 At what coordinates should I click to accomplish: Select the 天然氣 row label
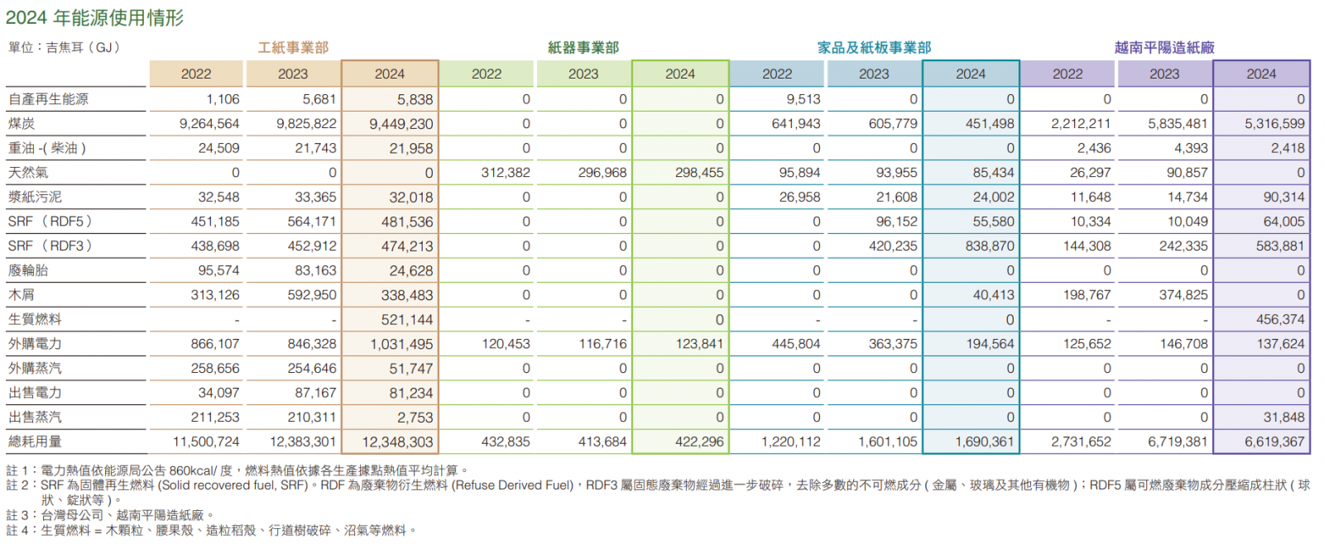[x=29, y=173]
